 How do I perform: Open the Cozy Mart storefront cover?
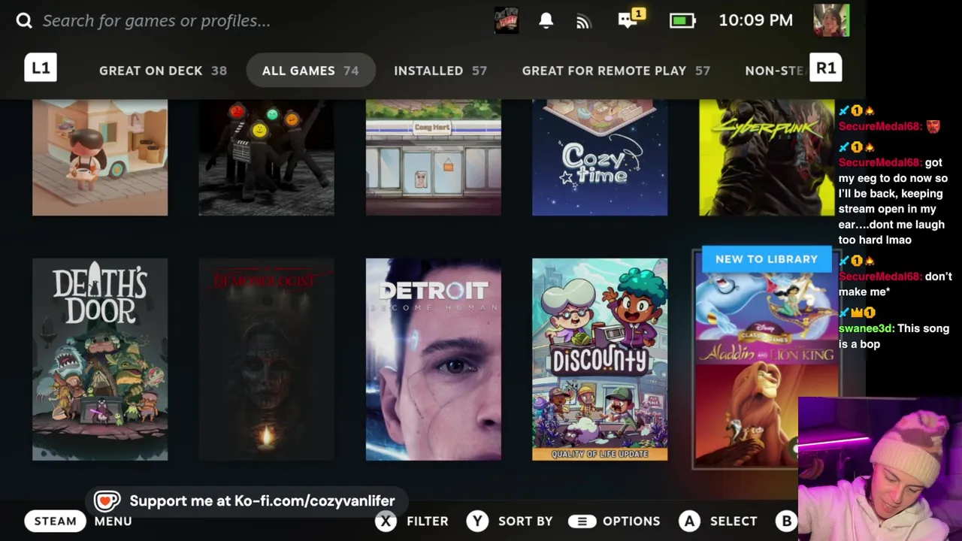(433, 158)
